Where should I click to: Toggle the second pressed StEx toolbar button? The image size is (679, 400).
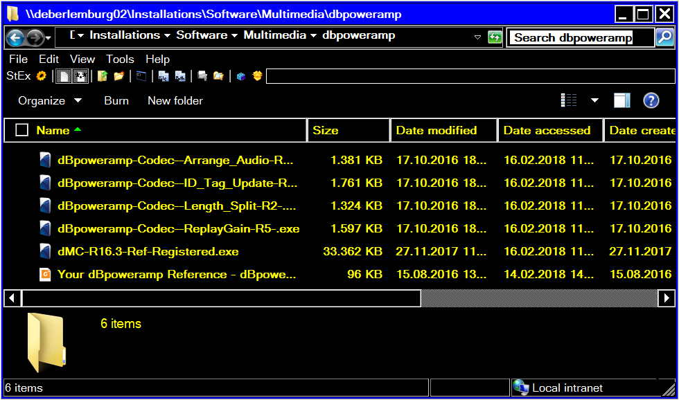click(80, 76)
